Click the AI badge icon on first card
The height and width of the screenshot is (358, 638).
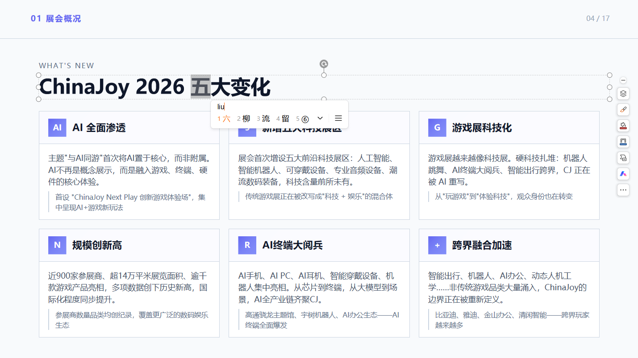[57, 128]
